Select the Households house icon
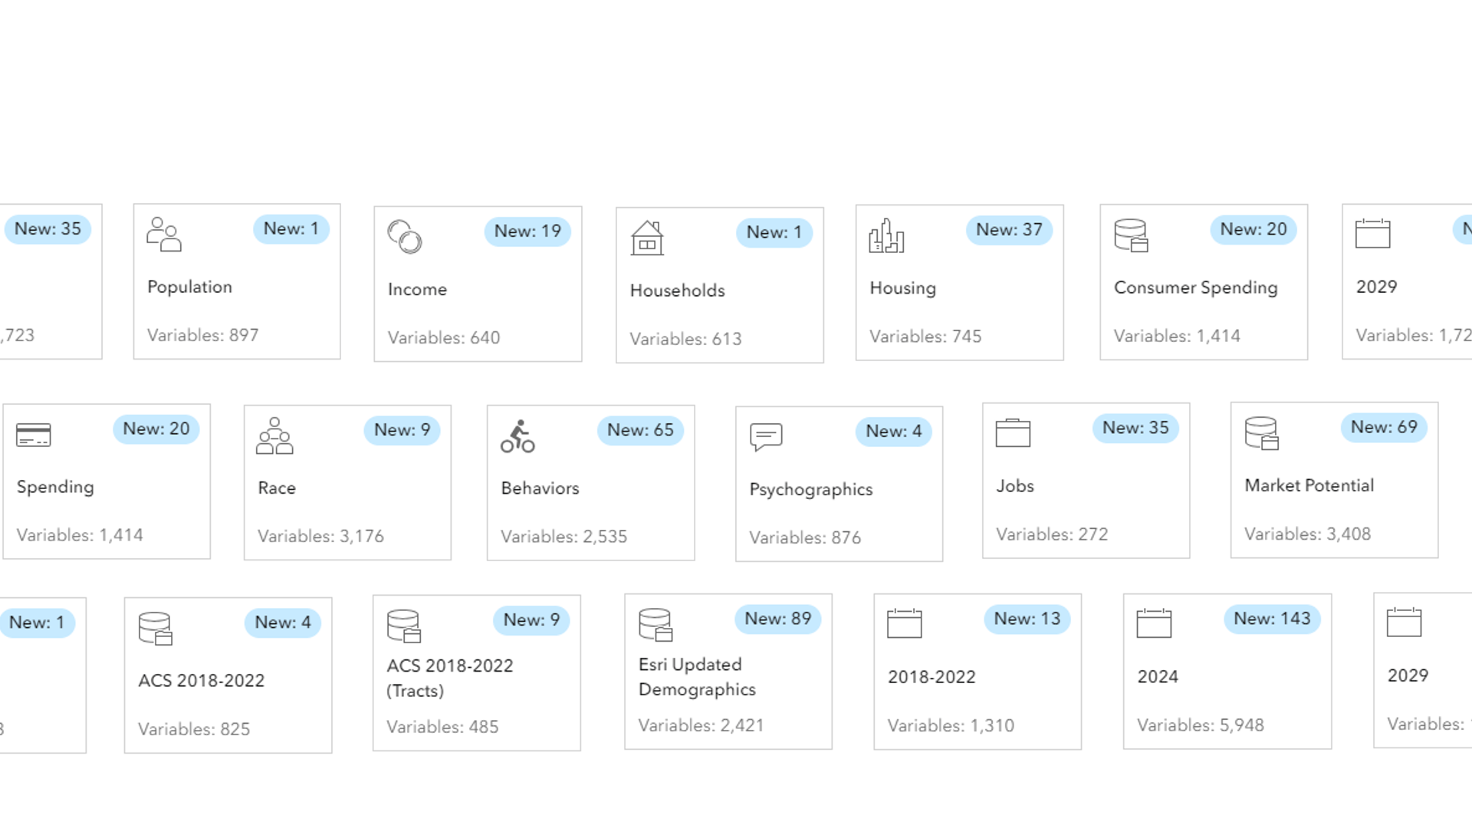1472x828 pixels. 646,239
